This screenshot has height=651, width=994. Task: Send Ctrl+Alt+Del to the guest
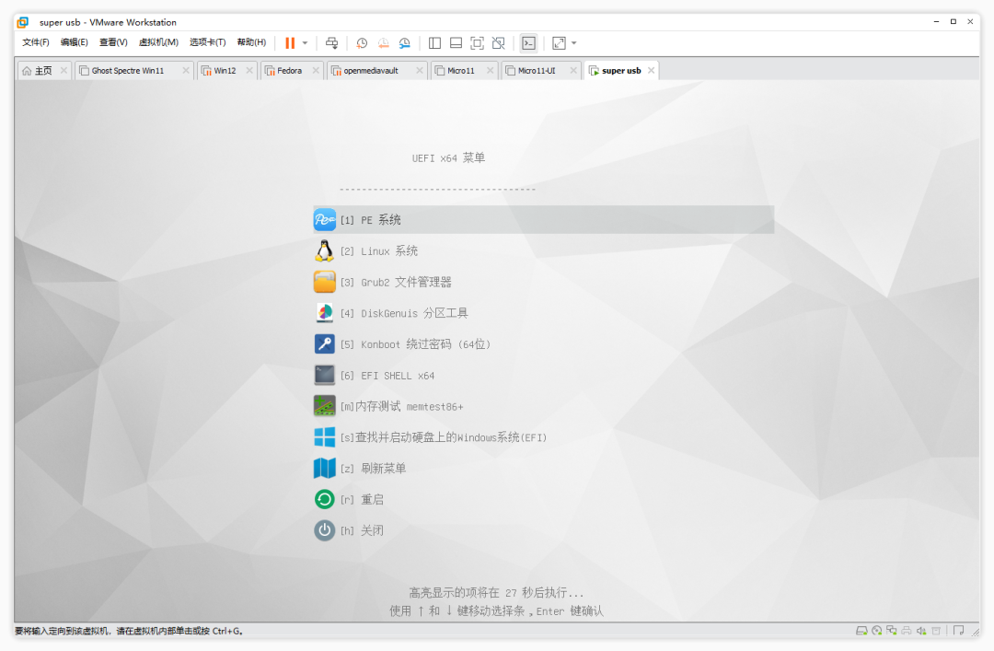[331, 42]
